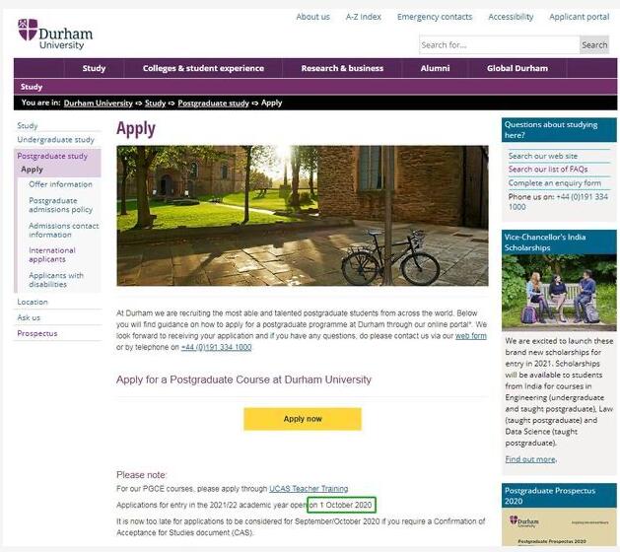Open Colleges & student experience menu
Screen dimensions: 620x552
point(203,68)
